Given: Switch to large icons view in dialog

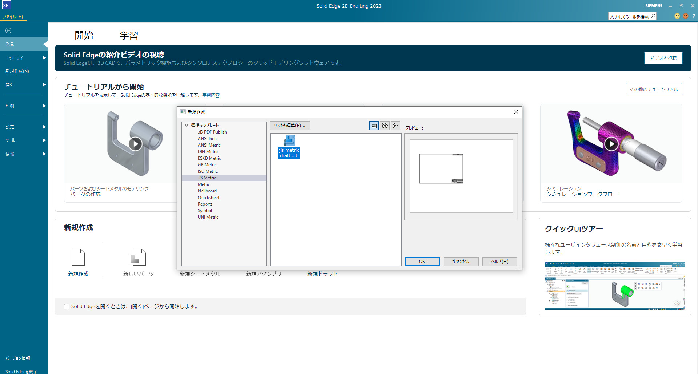Looking at the screenshot, I should (374, 126).
